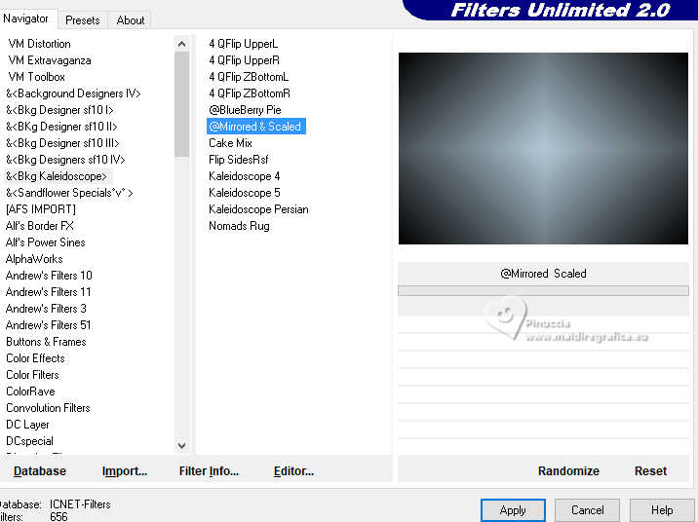Choose 4 QFlip ZBottomR filter
The width and height of the screenshot is (698, 522).
pos(250,93)
